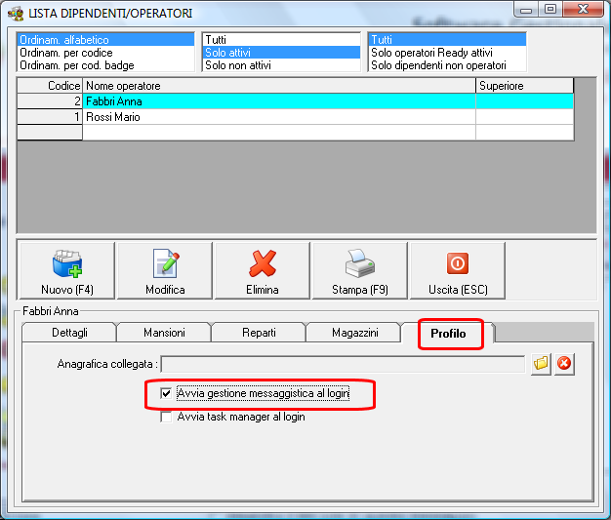The image size is (611, 520).
Task: Minimize the Lista Dipendenti/Operatori window
Action: click(x=526, y=10)
